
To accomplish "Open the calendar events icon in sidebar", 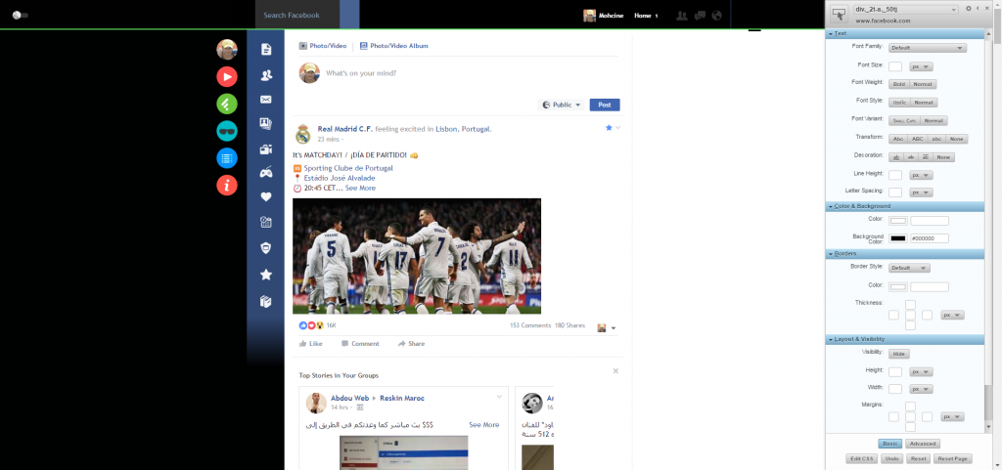I will pyautogui.click(x=266, y=222).
